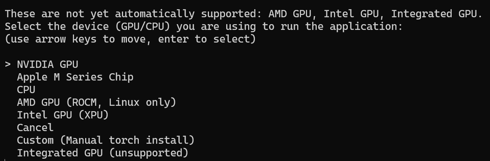Screen dimensions: 490x161
Task: Click the Cancel option in list
Action: pos(35,128)
